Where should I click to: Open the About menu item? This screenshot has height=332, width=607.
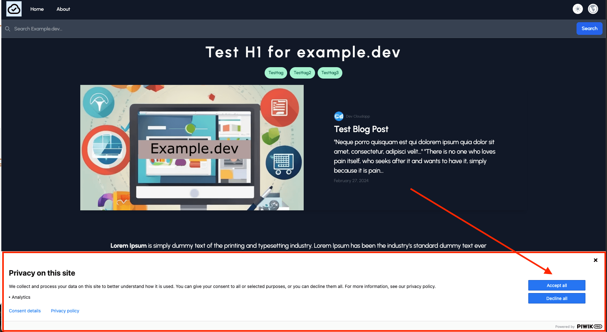pos(63,9)
